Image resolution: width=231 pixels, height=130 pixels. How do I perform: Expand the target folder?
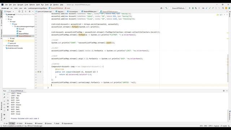pyautogui.click(x=6, y=41)
